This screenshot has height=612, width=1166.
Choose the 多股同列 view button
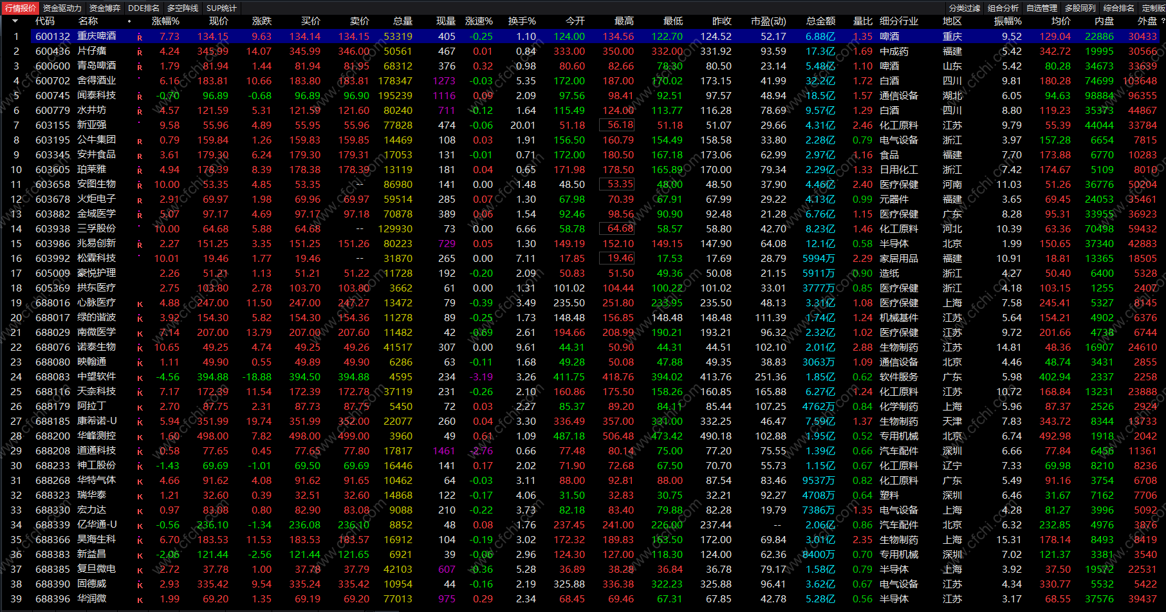[x=1080, y=8]
